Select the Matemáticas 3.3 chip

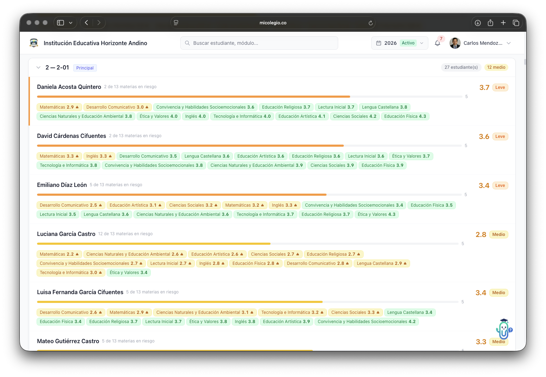click(59, 156)
